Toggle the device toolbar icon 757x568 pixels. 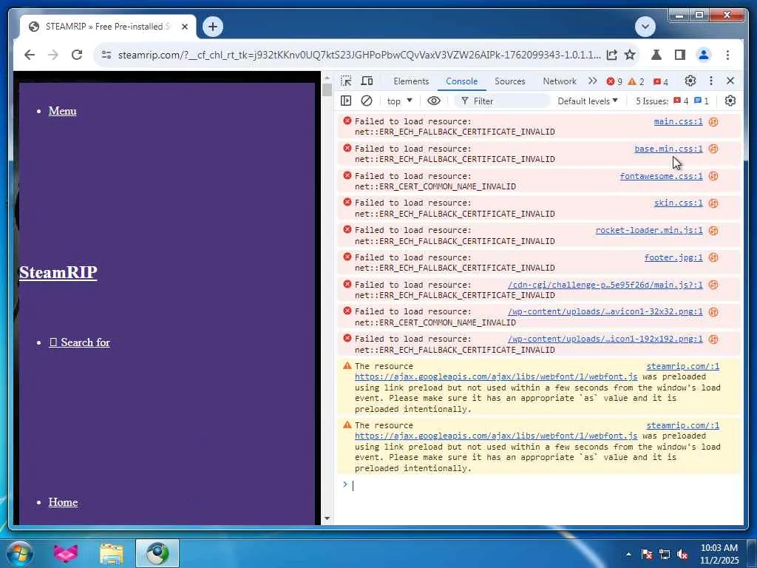367,81
